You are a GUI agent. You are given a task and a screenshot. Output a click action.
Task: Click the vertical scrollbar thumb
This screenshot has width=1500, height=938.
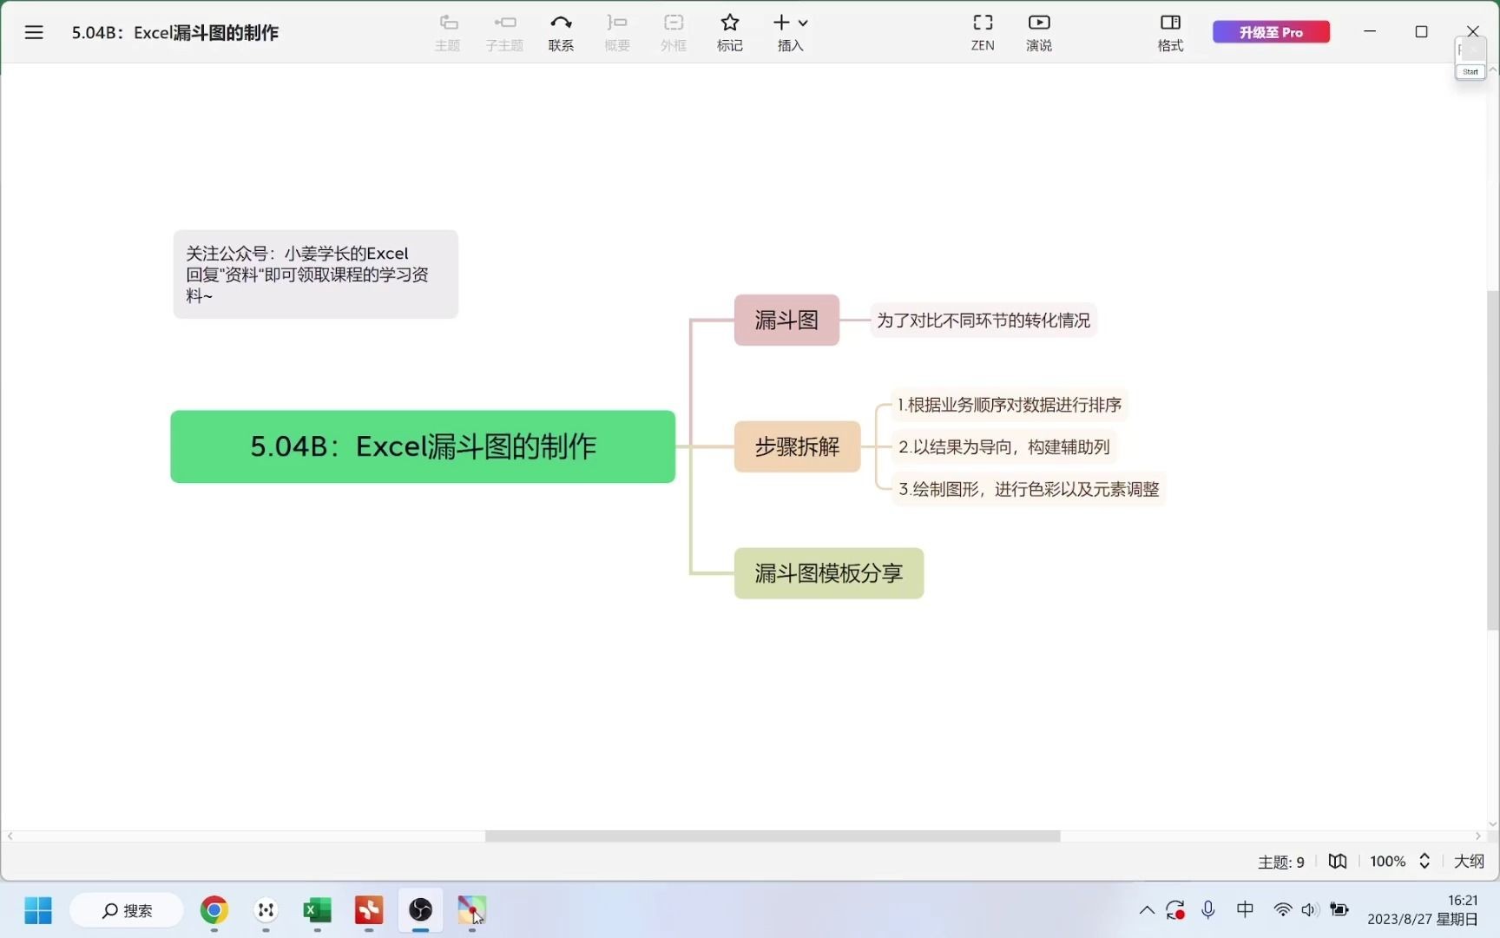click(x=1493, y=460)
